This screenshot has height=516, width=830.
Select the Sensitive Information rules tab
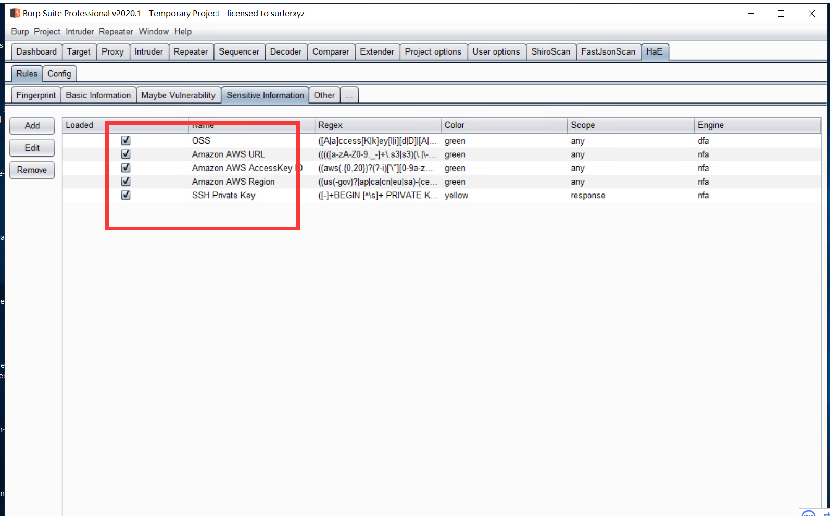point(265,95)
